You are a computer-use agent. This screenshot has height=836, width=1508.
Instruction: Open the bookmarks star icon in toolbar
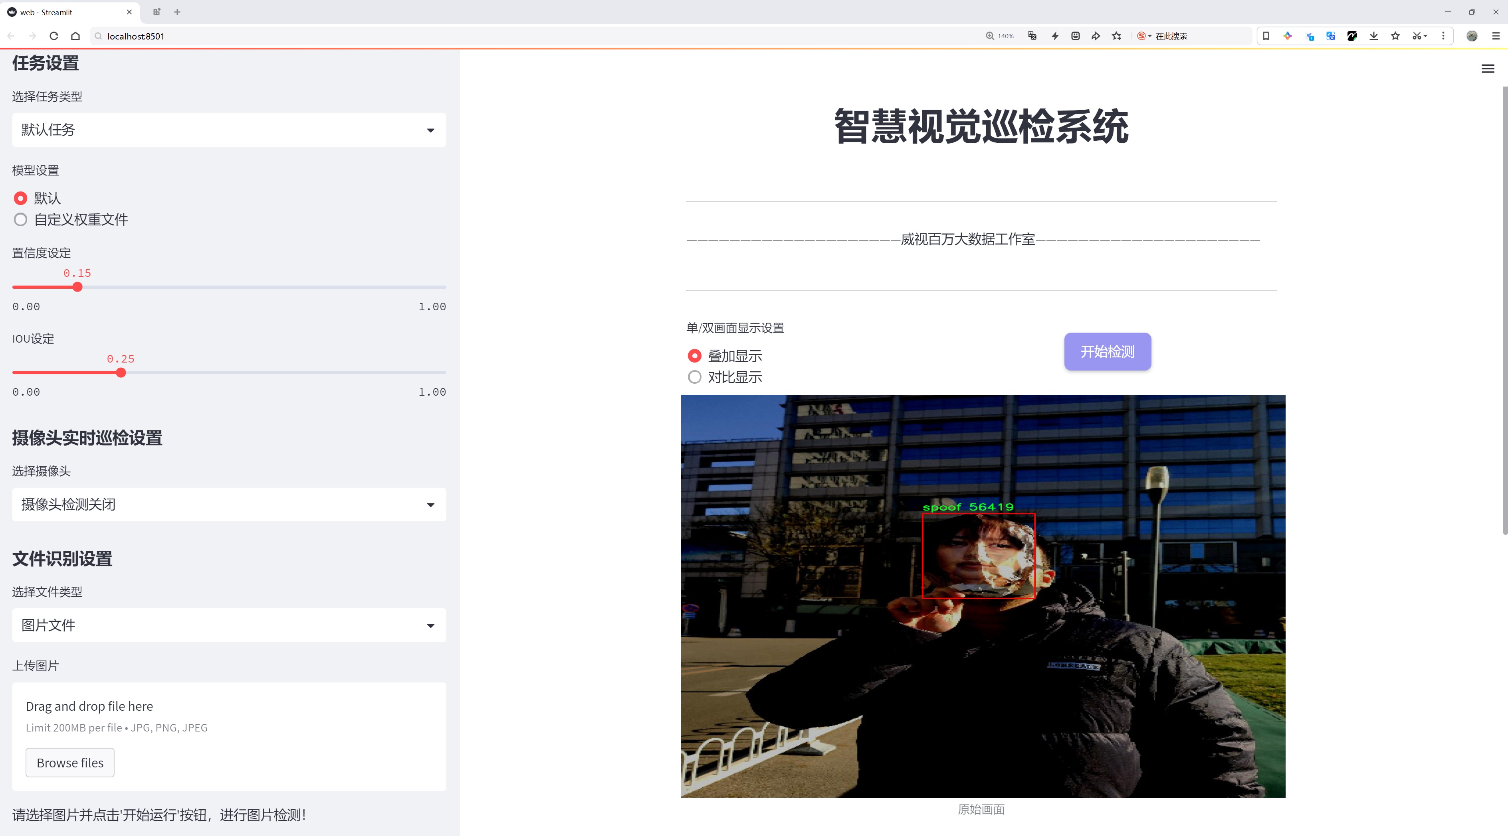tap(1395, 35)
